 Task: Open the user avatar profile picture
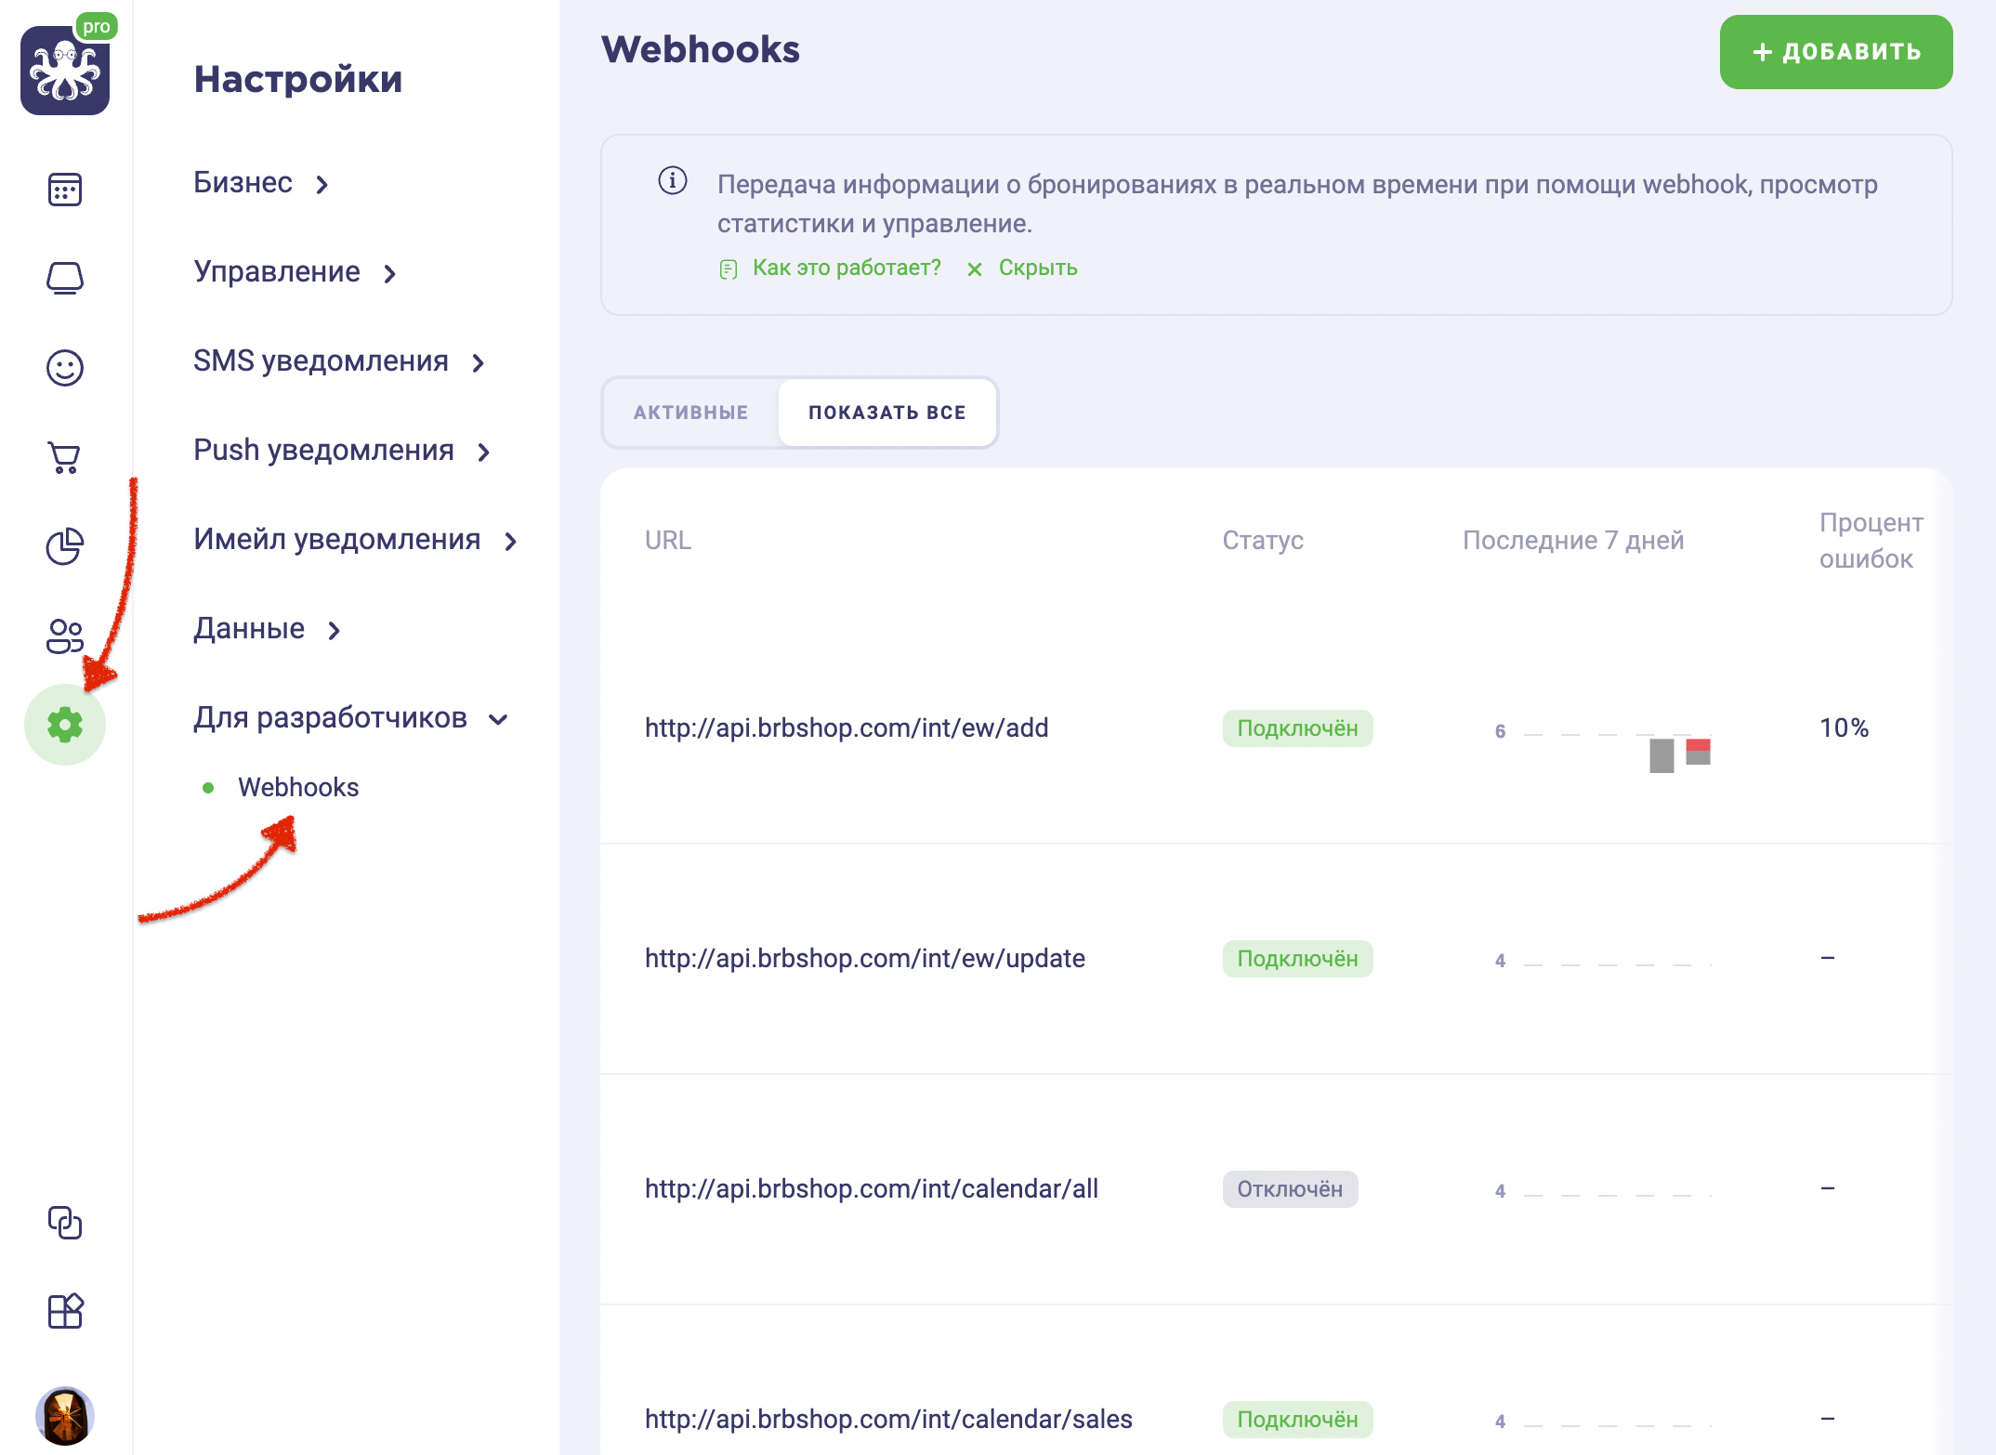point(65,1416)
